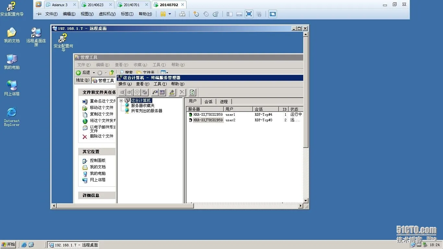Select 服务器收藏夹 in the tree
Image resolution: width=443 pixels, height=249 pixels.
tap(143, 105)
